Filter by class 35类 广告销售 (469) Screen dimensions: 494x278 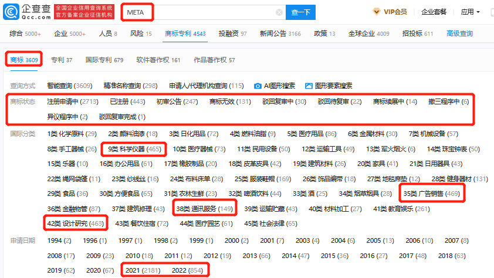(432, 194)
